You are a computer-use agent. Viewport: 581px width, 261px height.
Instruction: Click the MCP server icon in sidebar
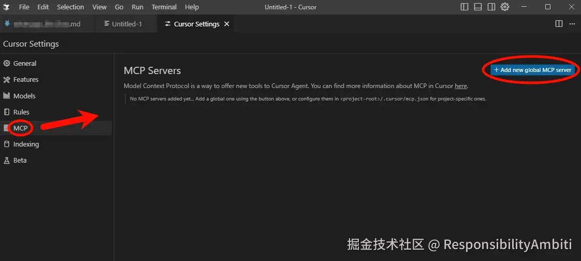click(6, 128)
